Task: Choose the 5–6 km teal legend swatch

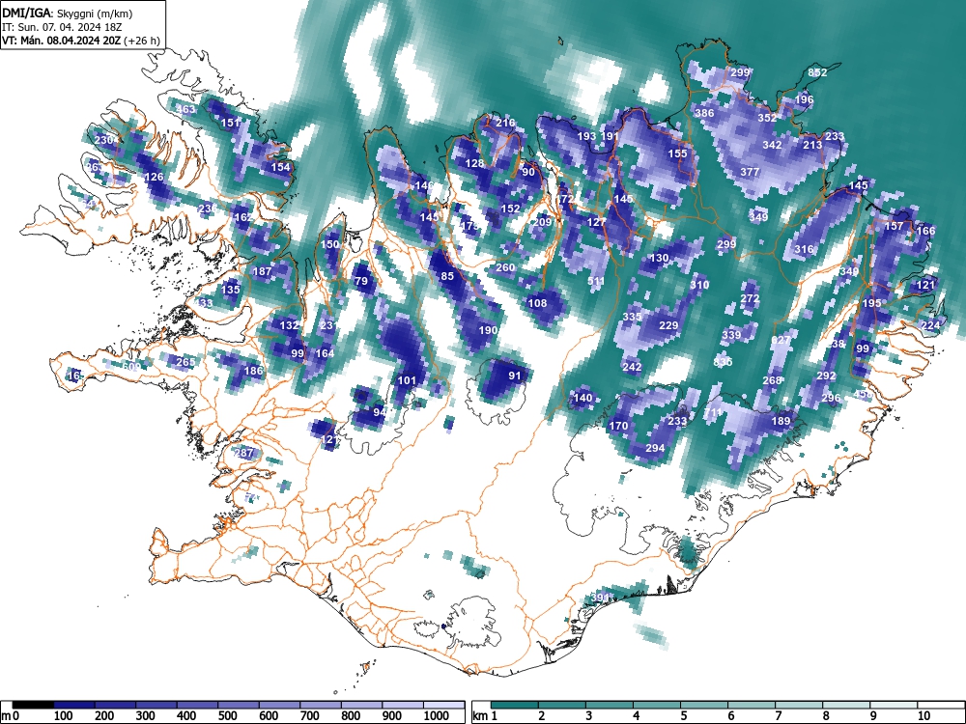Action: (x=704, y=705)
